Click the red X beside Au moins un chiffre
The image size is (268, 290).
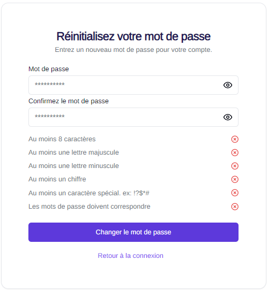click(235, 179)
